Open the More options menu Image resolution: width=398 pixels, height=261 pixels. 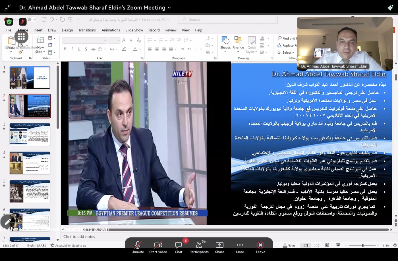click(240, 245)
